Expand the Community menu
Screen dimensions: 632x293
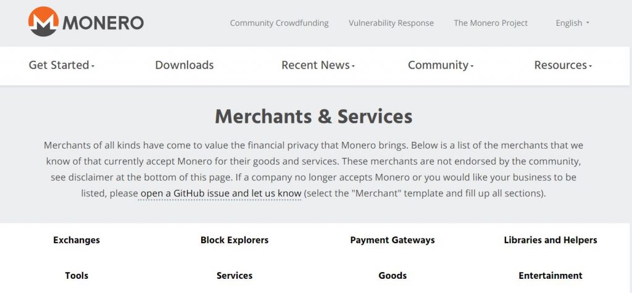pyautogui.click(x=441, y=65)
